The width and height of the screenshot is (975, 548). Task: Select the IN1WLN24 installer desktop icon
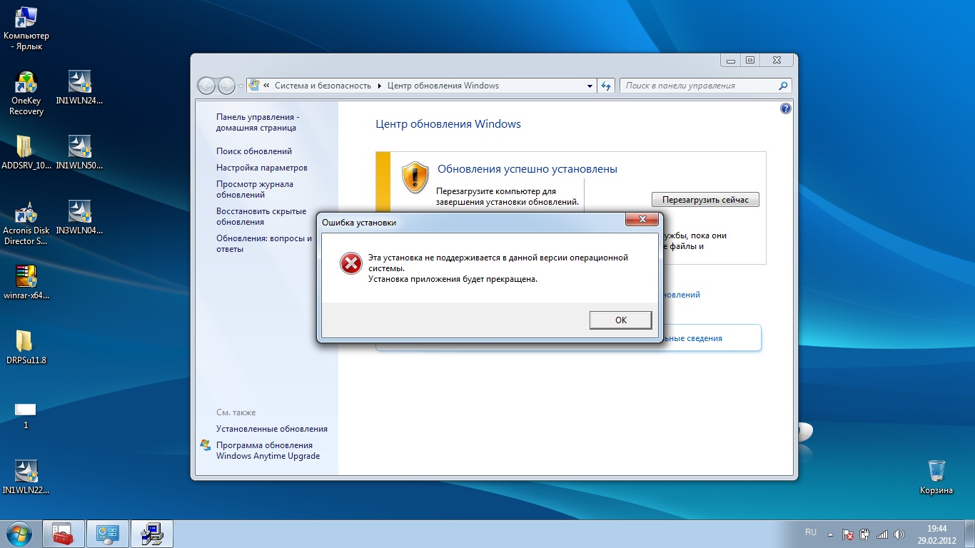(x=79, y=88)
